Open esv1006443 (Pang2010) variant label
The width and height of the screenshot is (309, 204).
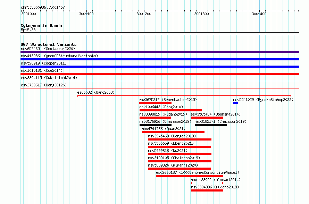coord(161,107)
